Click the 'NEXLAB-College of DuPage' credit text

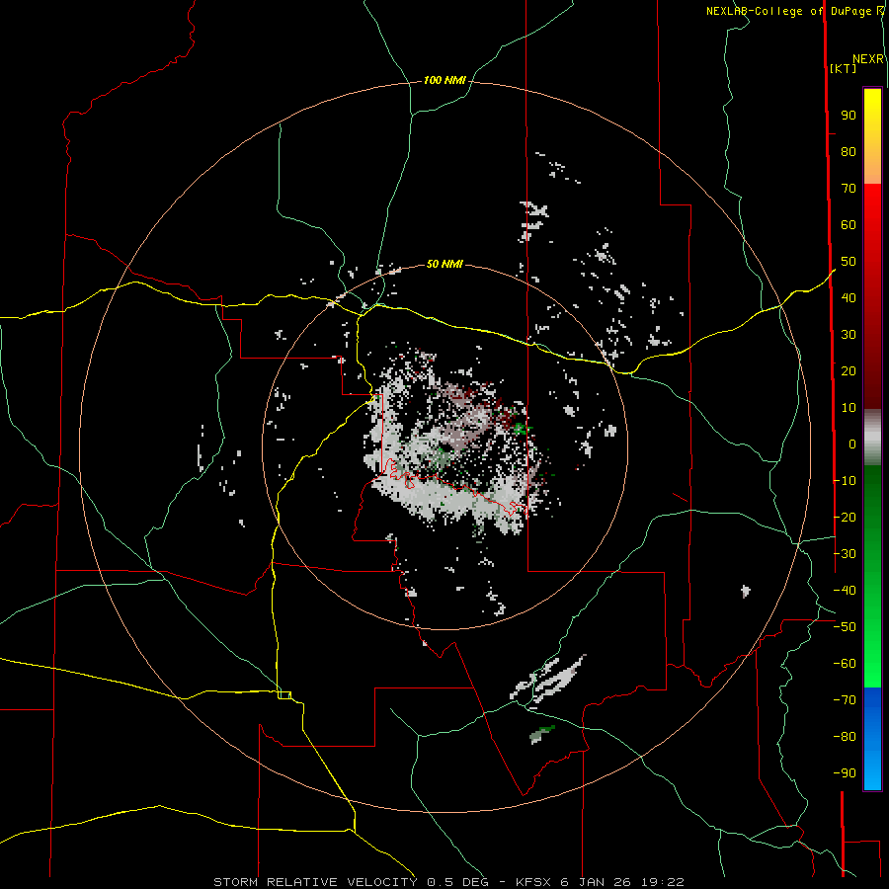click(x=788, y=11)
